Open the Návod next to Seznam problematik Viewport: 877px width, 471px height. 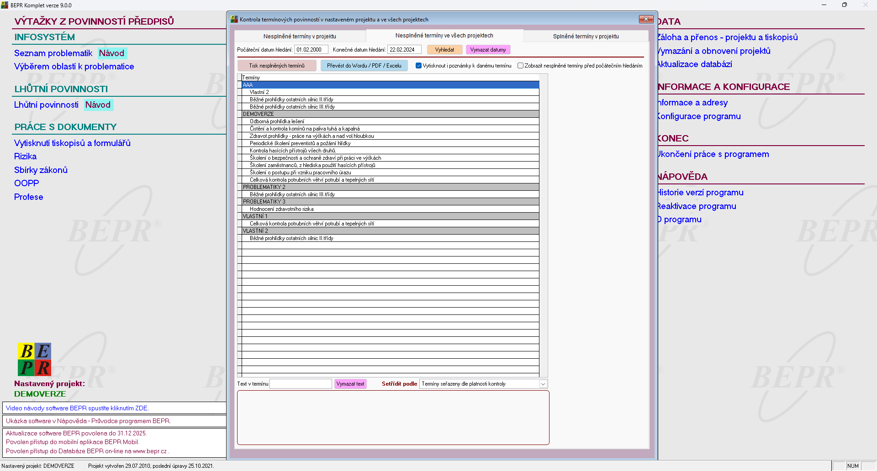pyautogui.click(x=112, y=53)
